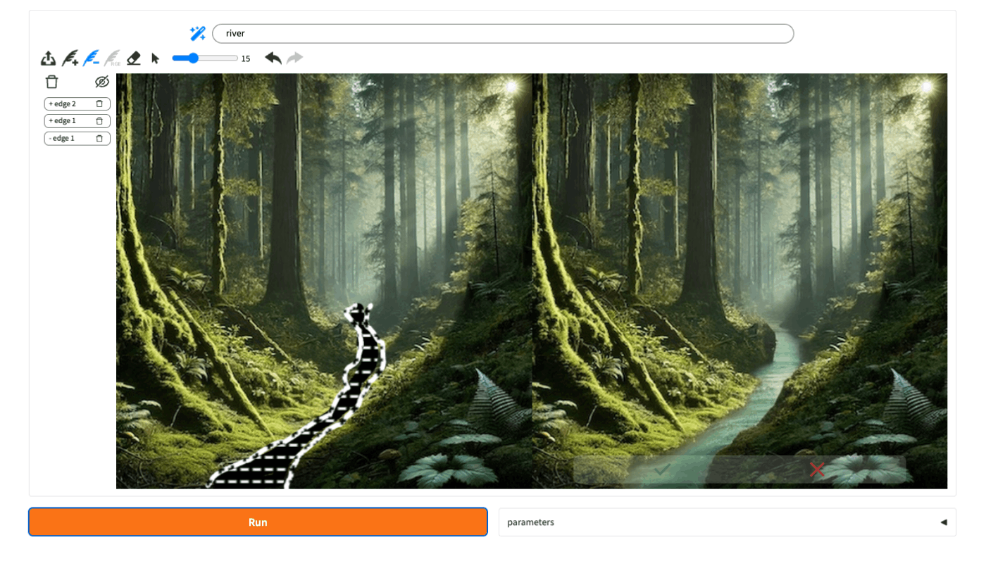Screen dimensions: 986x561
Task: Delete the '+ edge 2' entry via its trash icon
Action: click(99, 103)
